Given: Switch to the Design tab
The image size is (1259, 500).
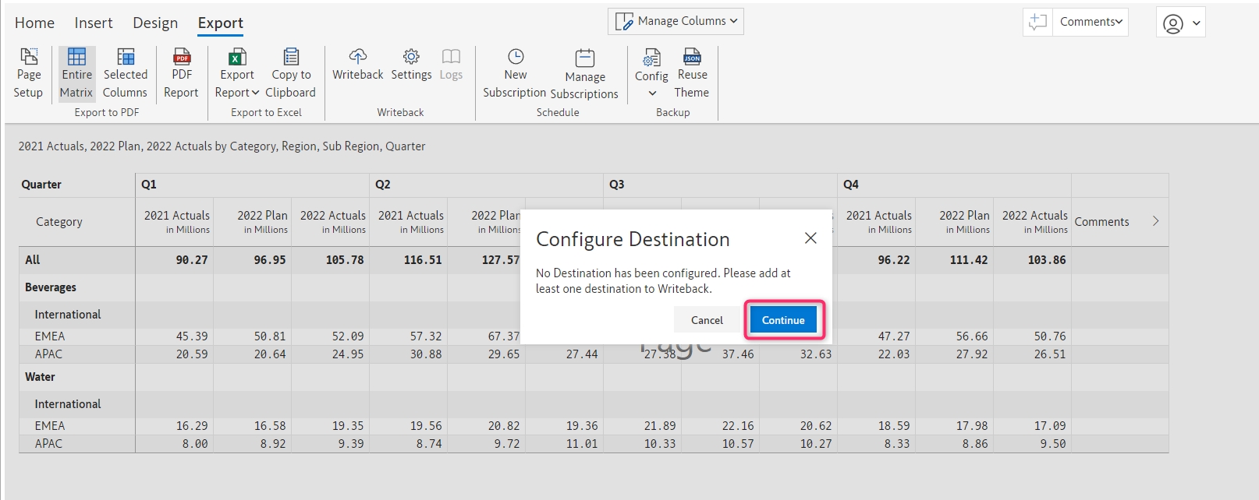Looking at the screenshot, I should [x=155, y=23].
